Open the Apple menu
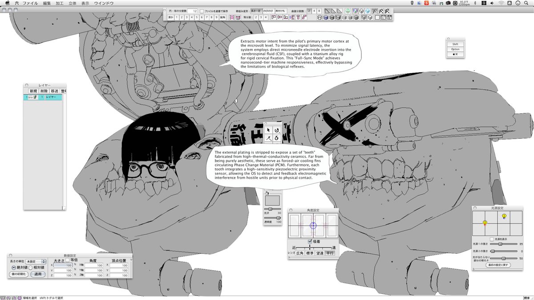 [7, 3]
